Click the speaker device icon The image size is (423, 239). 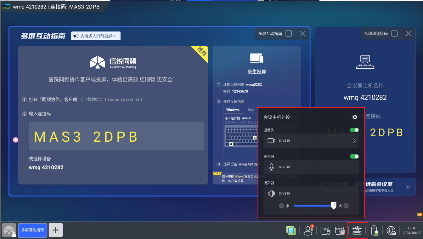[x=271, y=193]
